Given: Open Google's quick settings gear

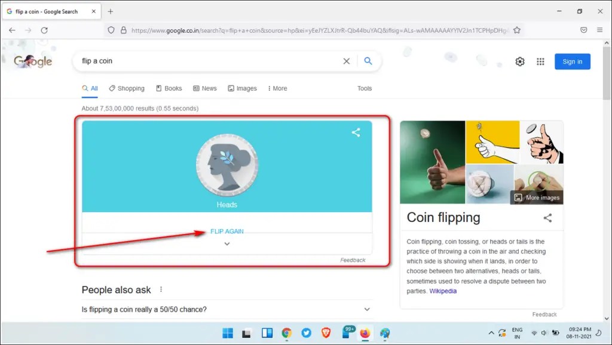Looking at the screenshot, I should point(519,61).
